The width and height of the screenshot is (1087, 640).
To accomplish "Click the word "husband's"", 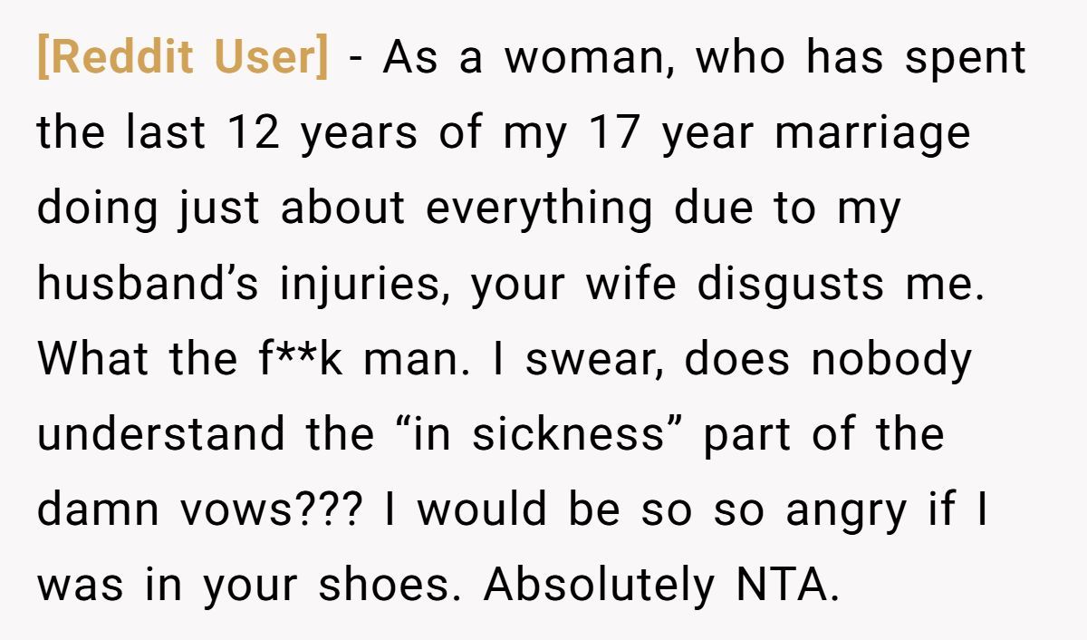I will point(145,285).
